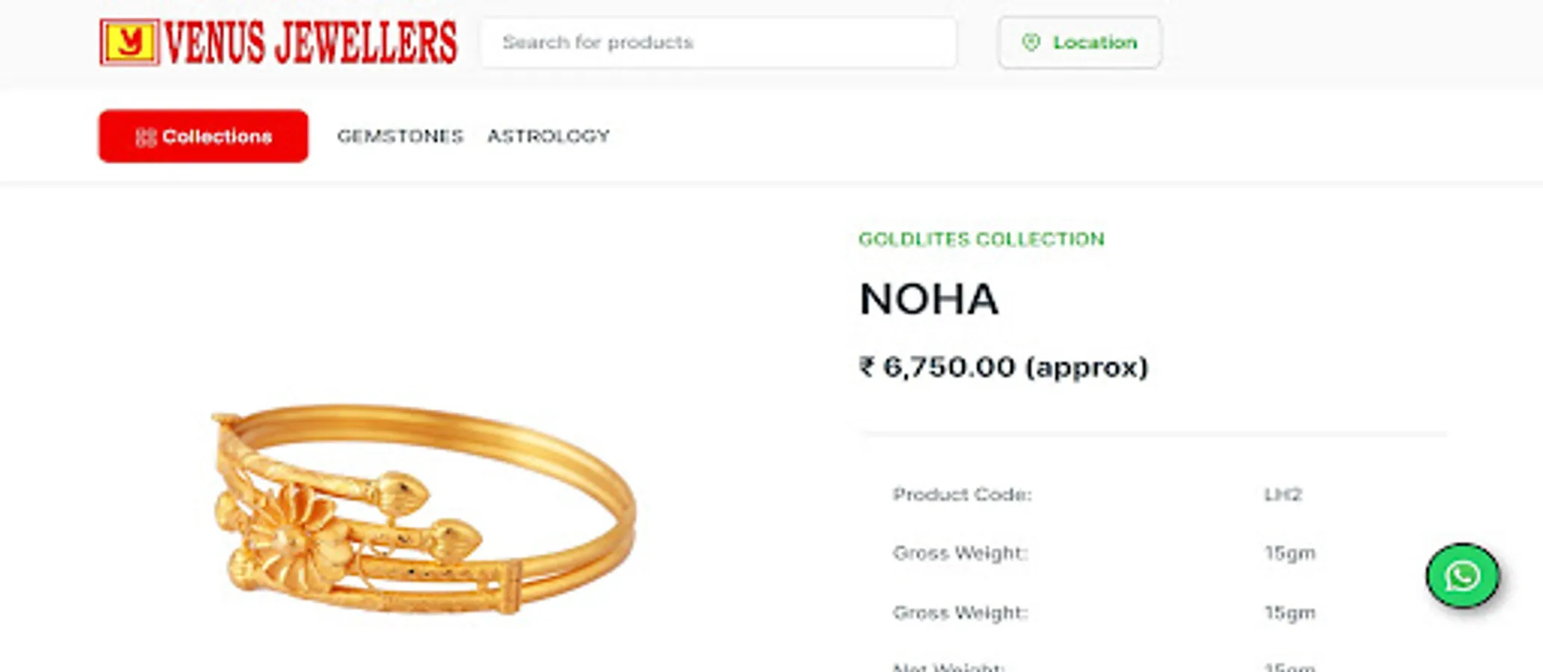Open the Collections menu button
The image size is (1543, 672).
pyautogui.click(x=203, y=136)
